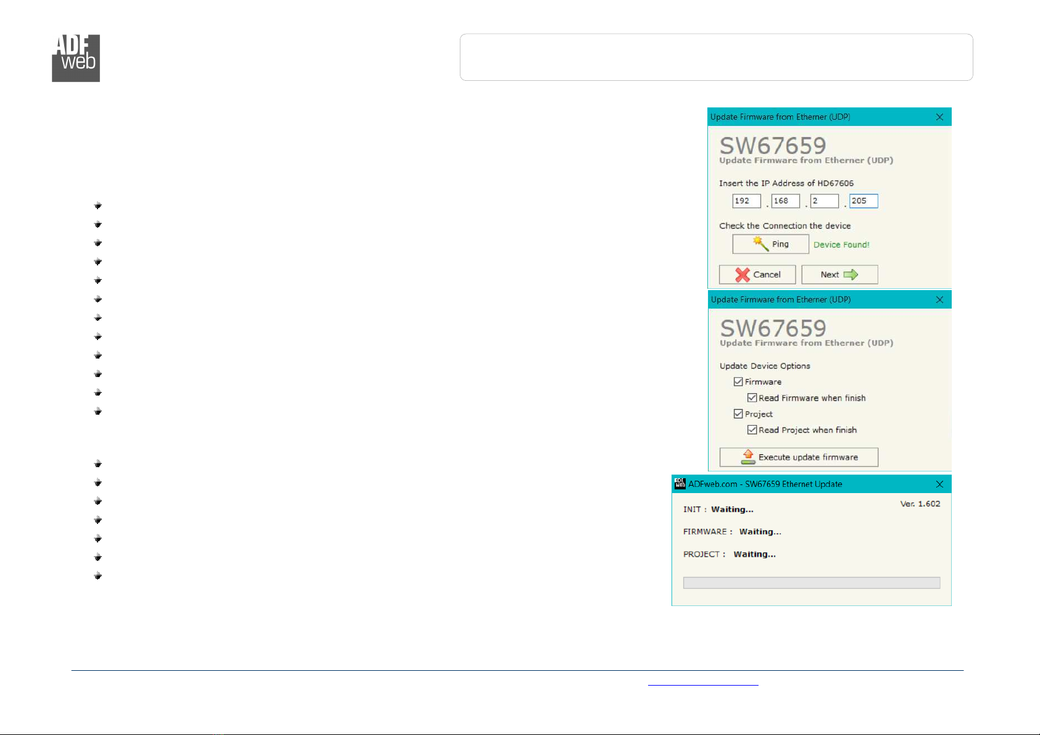
Task: Click the Ping button
Action: (x=770, y=244)
